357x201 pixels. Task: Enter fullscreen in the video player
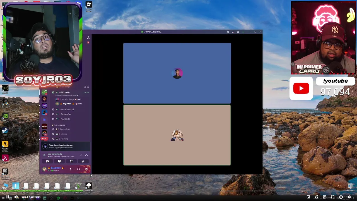[332, 197]
